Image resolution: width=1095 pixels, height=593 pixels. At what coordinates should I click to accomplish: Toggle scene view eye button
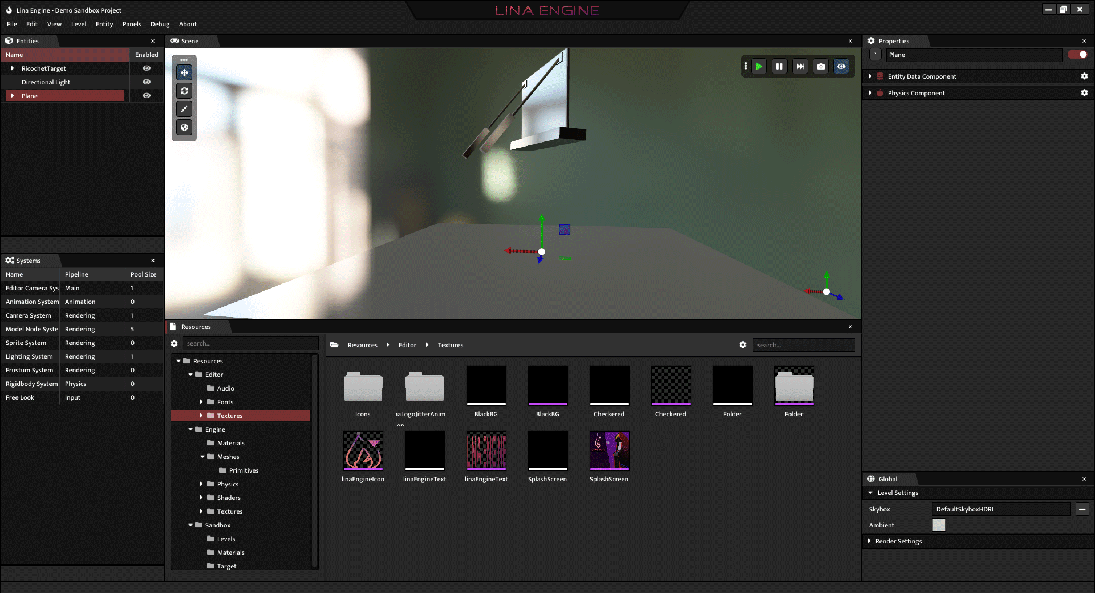click(x=841, y=66)
